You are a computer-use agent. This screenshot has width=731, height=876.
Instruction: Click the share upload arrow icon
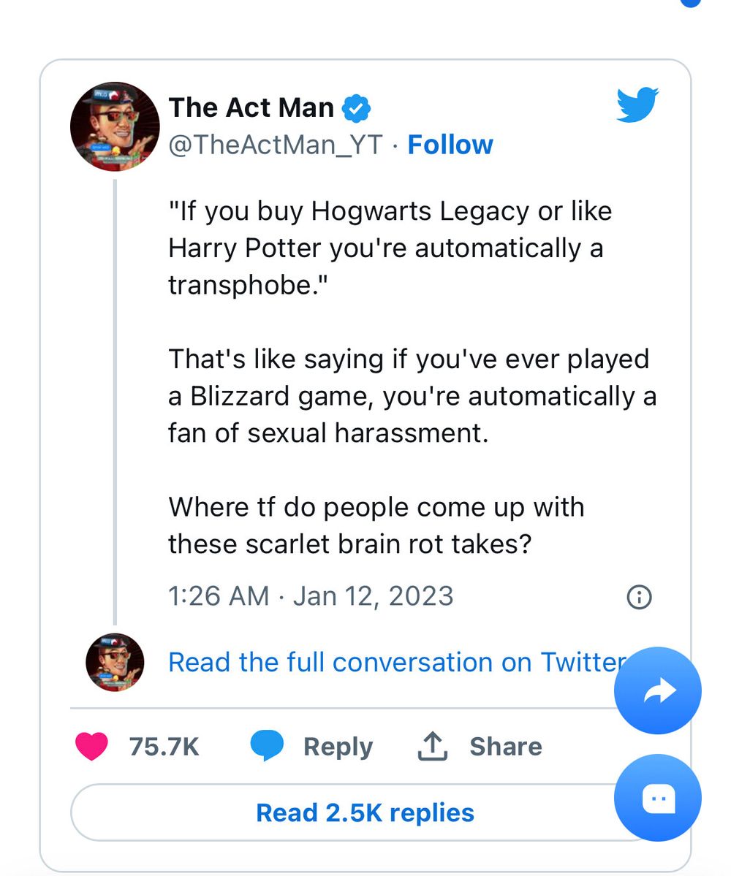point(432,746)
